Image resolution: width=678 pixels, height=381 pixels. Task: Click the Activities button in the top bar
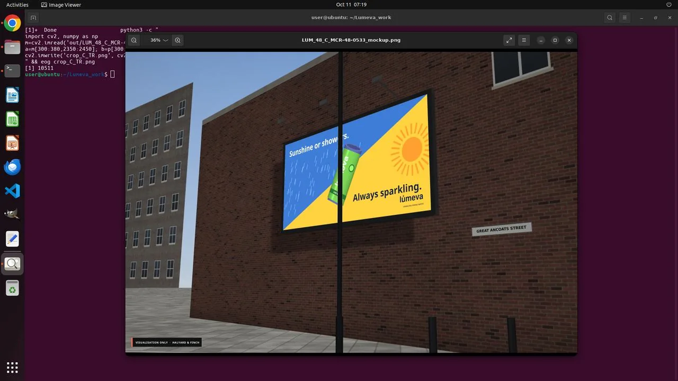coord(17,5)
